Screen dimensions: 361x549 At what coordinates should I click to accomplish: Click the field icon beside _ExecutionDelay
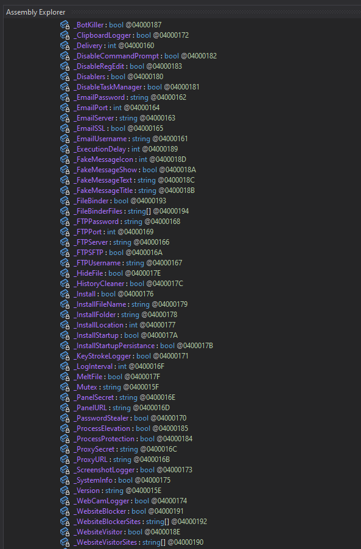pyautogui.click(x=65, y=149)
